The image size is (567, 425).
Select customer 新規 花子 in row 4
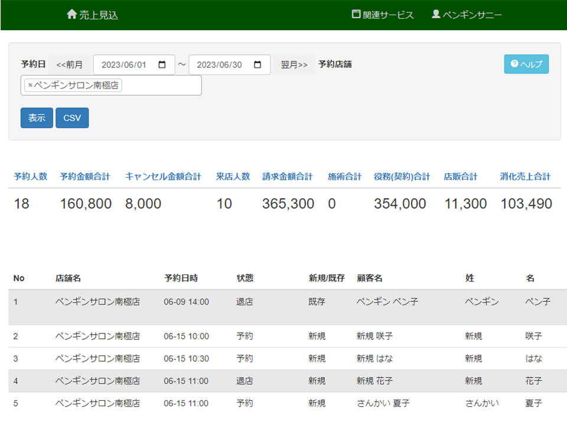point(374,381)
